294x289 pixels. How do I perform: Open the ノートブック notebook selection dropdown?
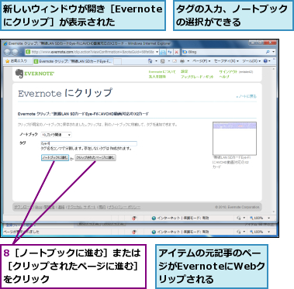tap(56, 135)
